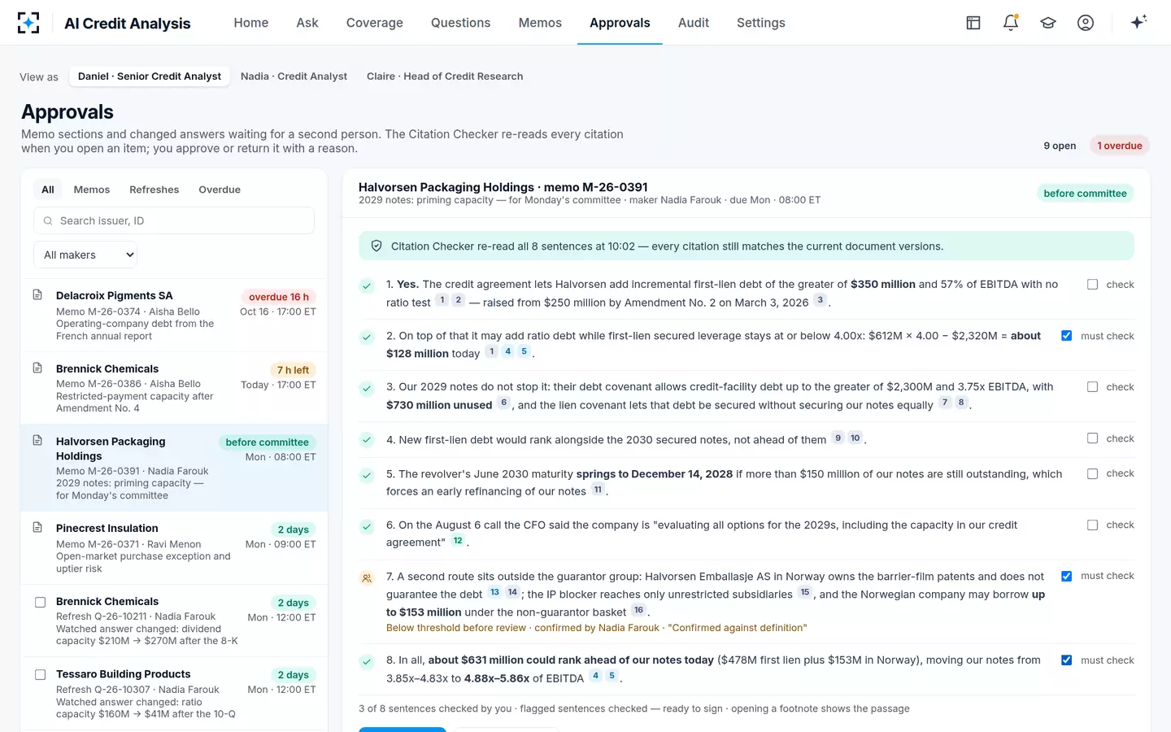The height and width of the screenshot is (732, 1171).
Task: Click document icon beside Brennick Chemicals memo M-26-0386
Action: click(x=37, y=368)
